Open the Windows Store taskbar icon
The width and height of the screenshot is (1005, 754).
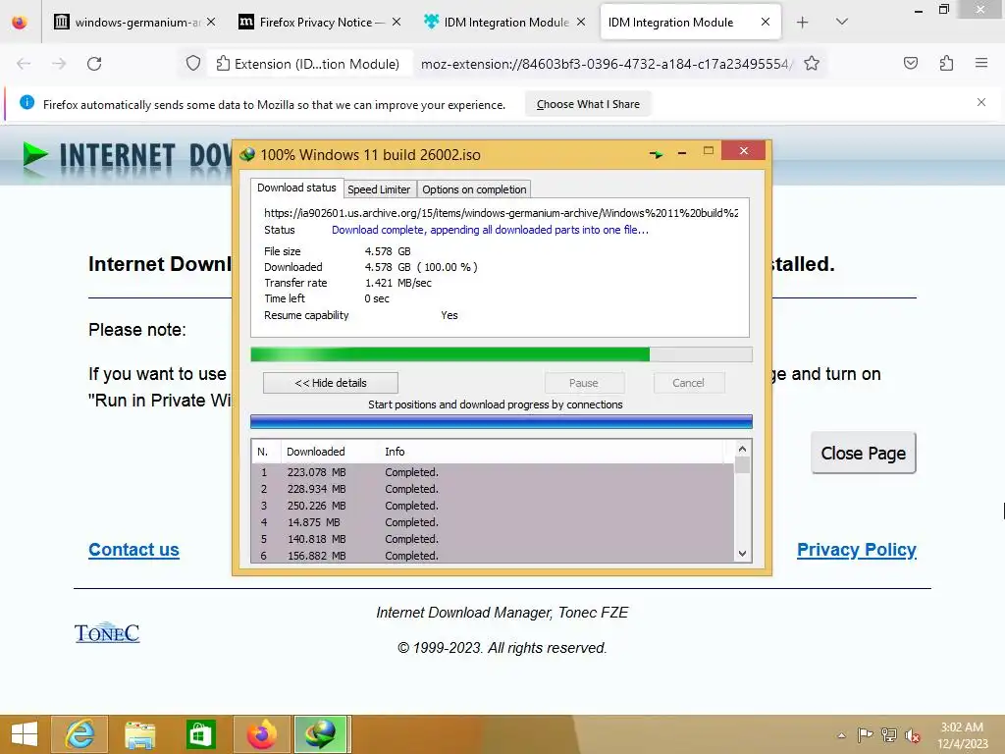[x=200, y=734]
